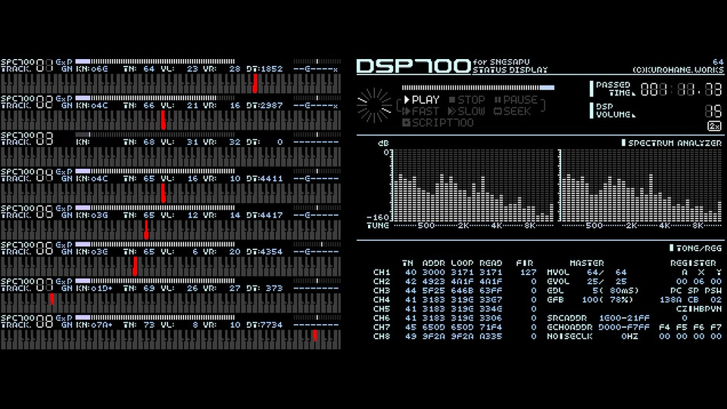Screen dimensions: 727x409
Task: Click GxP flag on the DT:7734 track
Action: pos(64,318)
